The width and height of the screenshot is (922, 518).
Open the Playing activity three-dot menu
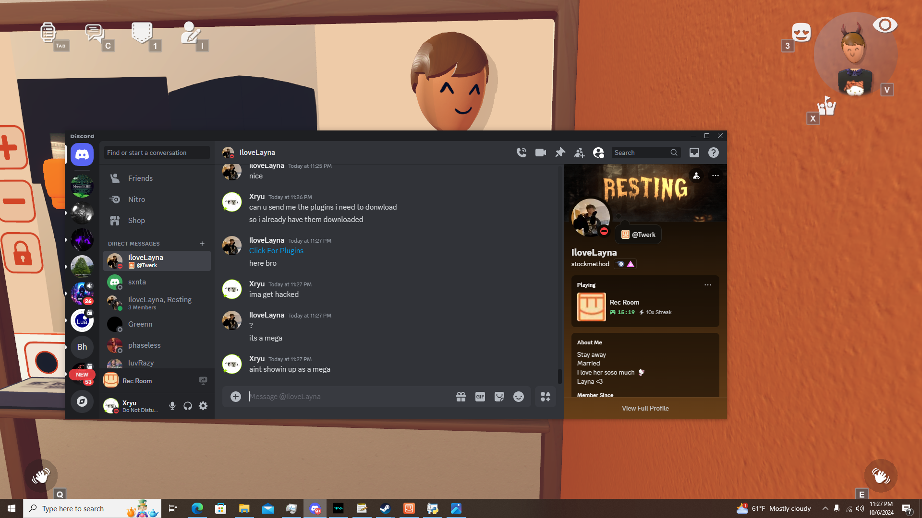tap(708, 285)
